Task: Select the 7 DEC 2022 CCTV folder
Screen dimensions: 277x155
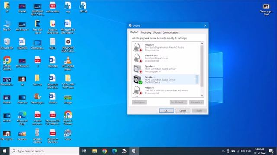Action: (68, 82)
